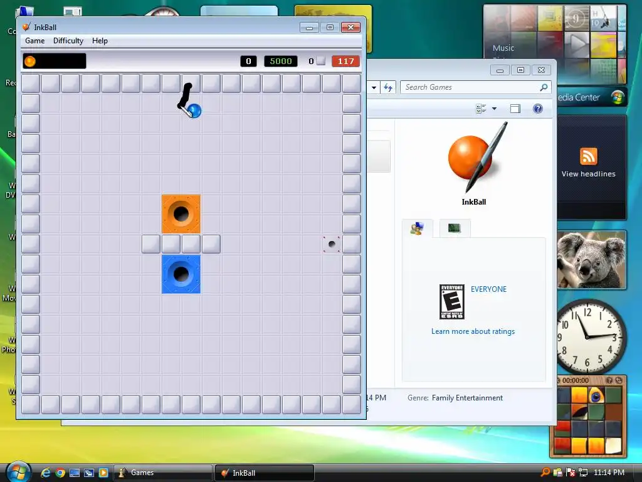Viewport: 642px width, 482px height.
Task: Click the InkBall title bar icon
Action: [x=26, y=27]
